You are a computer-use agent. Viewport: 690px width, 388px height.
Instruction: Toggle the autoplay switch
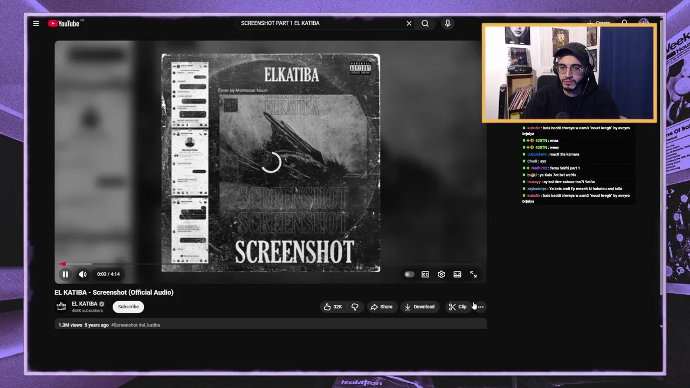click(409, 274)
